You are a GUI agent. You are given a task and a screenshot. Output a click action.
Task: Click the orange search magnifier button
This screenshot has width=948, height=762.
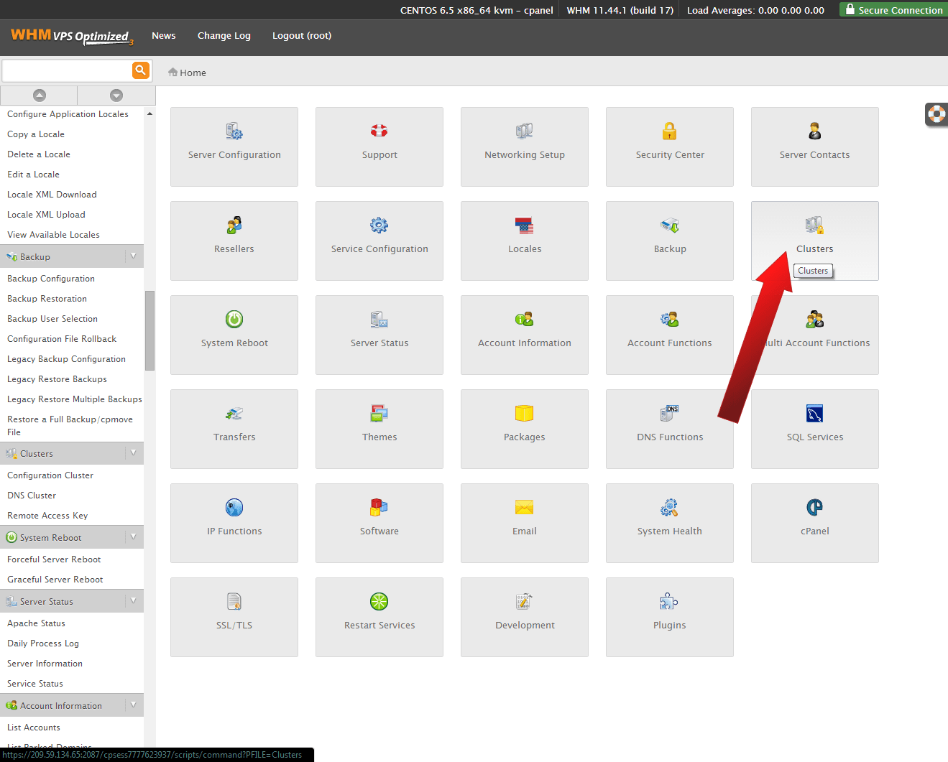coord(141,70)
